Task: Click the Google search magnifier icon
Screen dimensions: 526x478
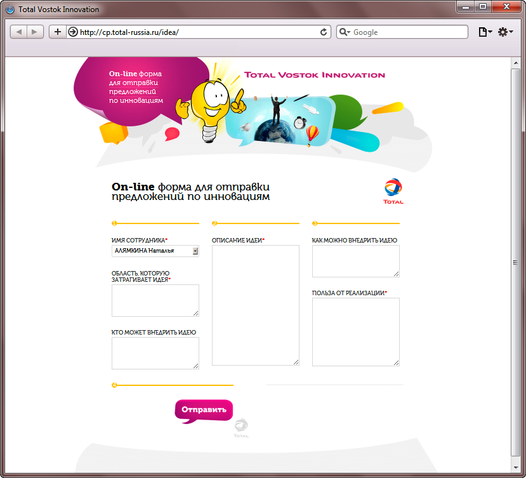Action: point(344,32)
